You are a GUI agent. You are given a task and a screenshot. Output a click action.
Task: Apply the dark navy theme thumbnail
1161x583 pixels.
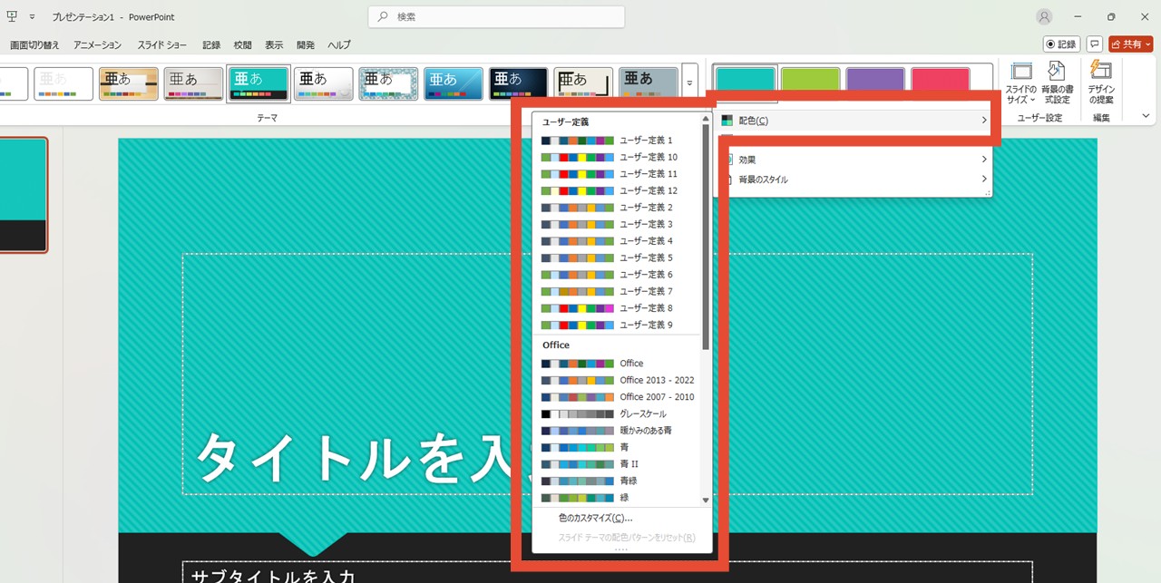[518, 83]
